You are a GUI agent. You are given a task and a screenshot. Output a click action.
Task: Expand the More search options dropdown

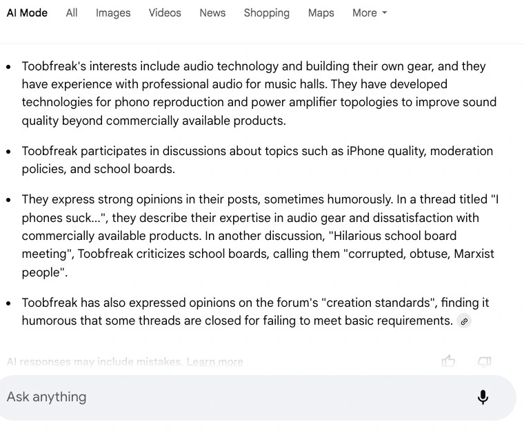click(x=369, y=13)
